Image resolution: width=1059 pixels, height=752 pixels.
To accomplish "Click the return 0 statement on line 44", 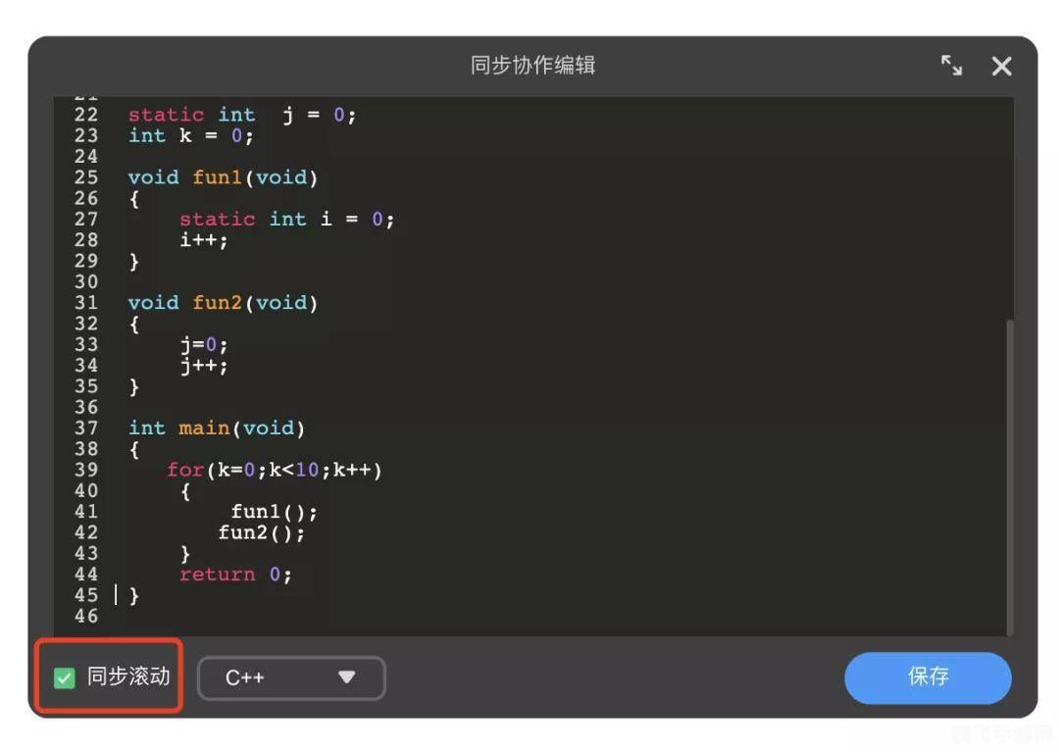I will 227,575.
